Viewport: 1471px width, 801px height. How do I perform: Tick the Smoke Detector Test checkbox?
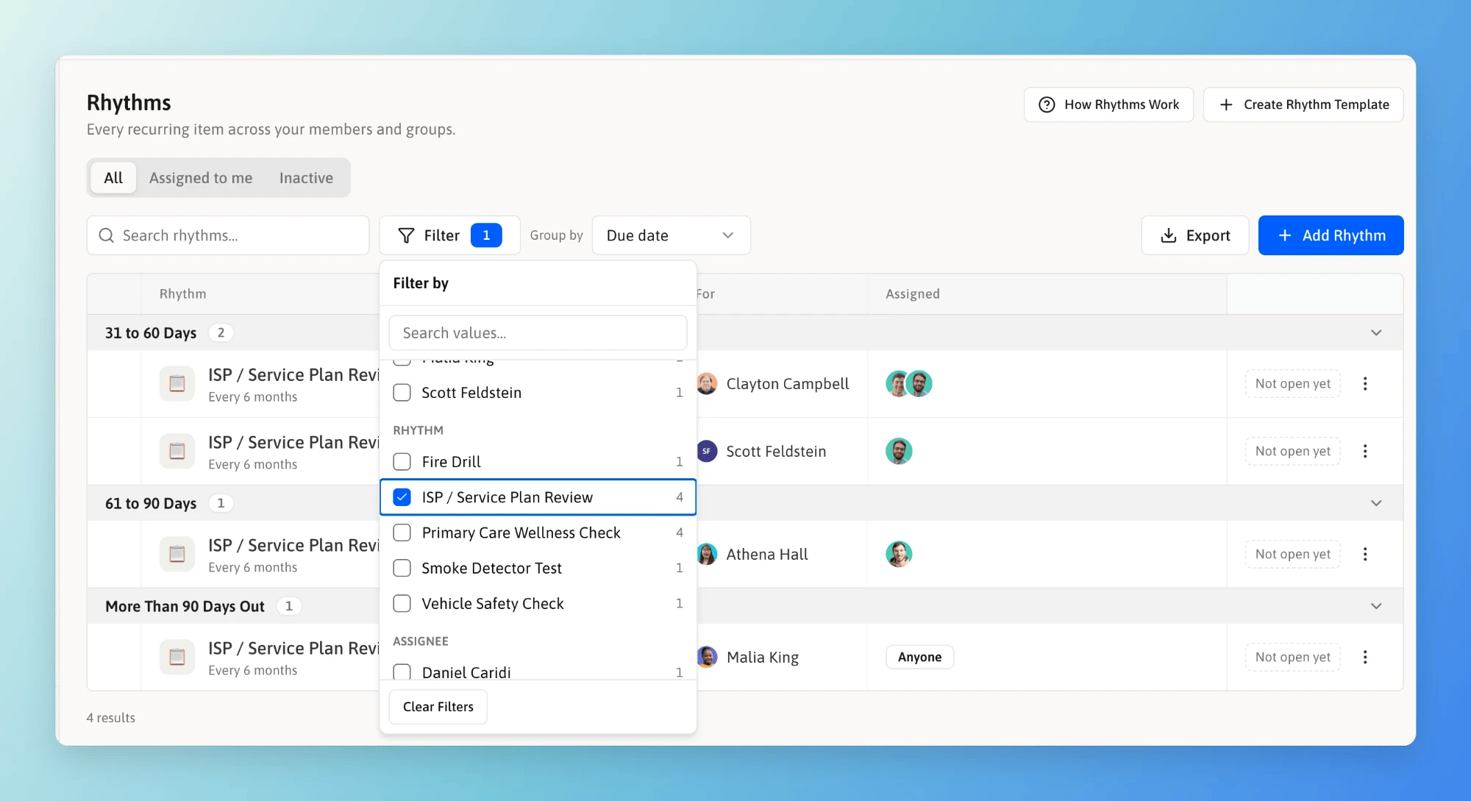point(402,568)
